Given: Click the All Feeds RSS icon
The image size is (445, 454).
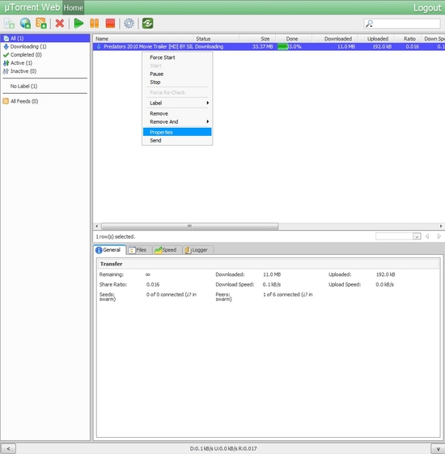Looking at the screenshot, I should [6, 101].
